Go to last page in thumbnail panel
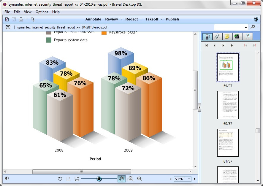Screen dimensions: 263x186 [232, 45]
